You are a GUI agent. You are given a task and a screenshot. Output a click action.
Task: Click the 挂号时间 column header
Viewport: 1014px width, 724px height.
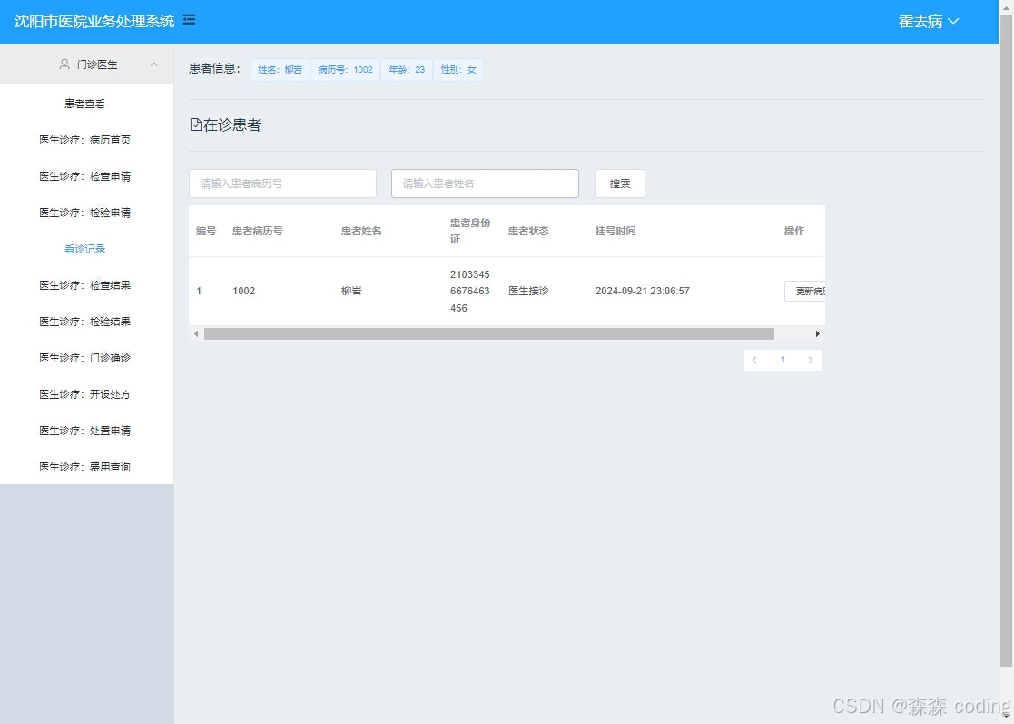[615, 231]
